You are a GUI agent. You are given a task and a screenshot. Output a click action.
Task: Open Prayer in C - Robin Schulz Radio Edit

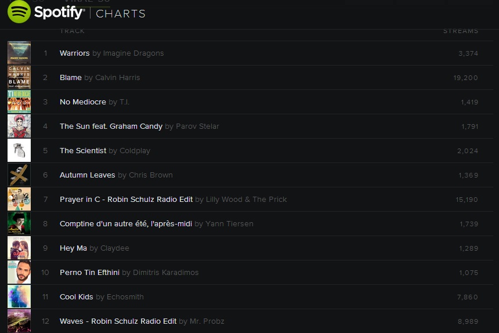126,200
